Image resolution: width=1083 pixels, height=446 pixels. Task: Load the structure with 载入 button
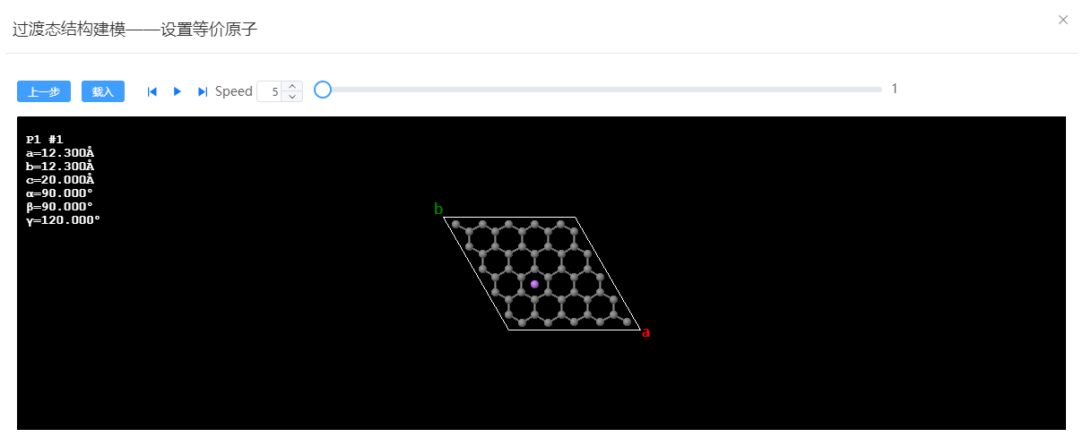[x=103, y=91]
